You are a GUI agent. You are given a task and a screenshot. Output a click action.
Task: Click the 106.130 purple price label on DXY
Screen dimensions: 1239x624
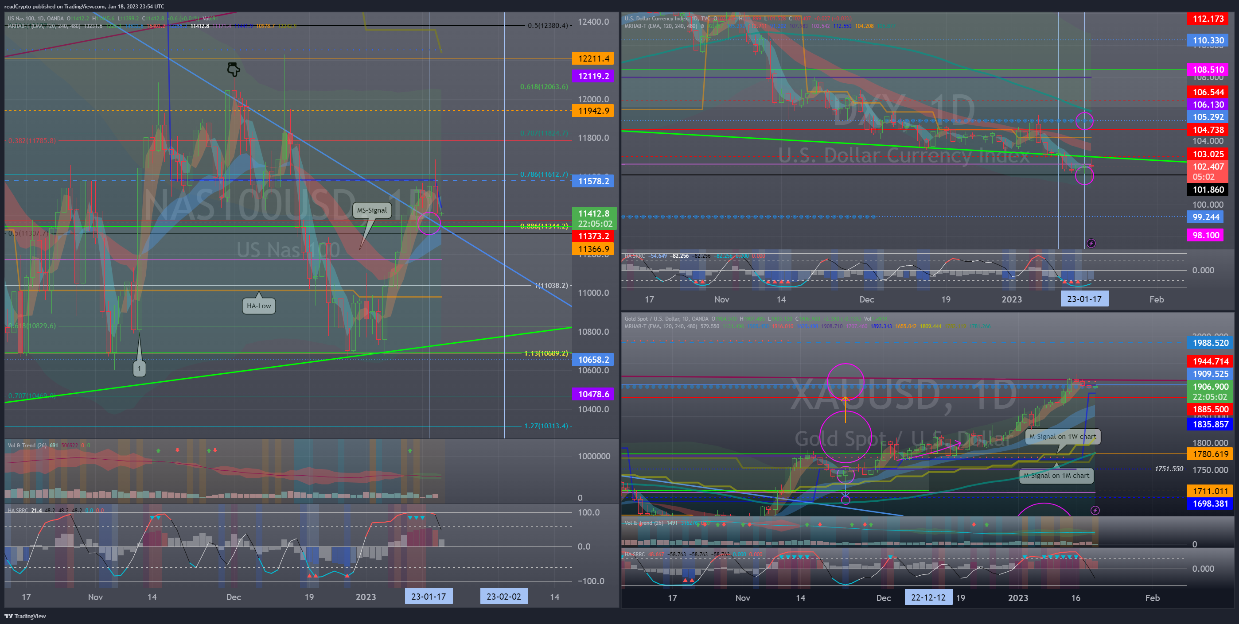tap(1207, 105)
